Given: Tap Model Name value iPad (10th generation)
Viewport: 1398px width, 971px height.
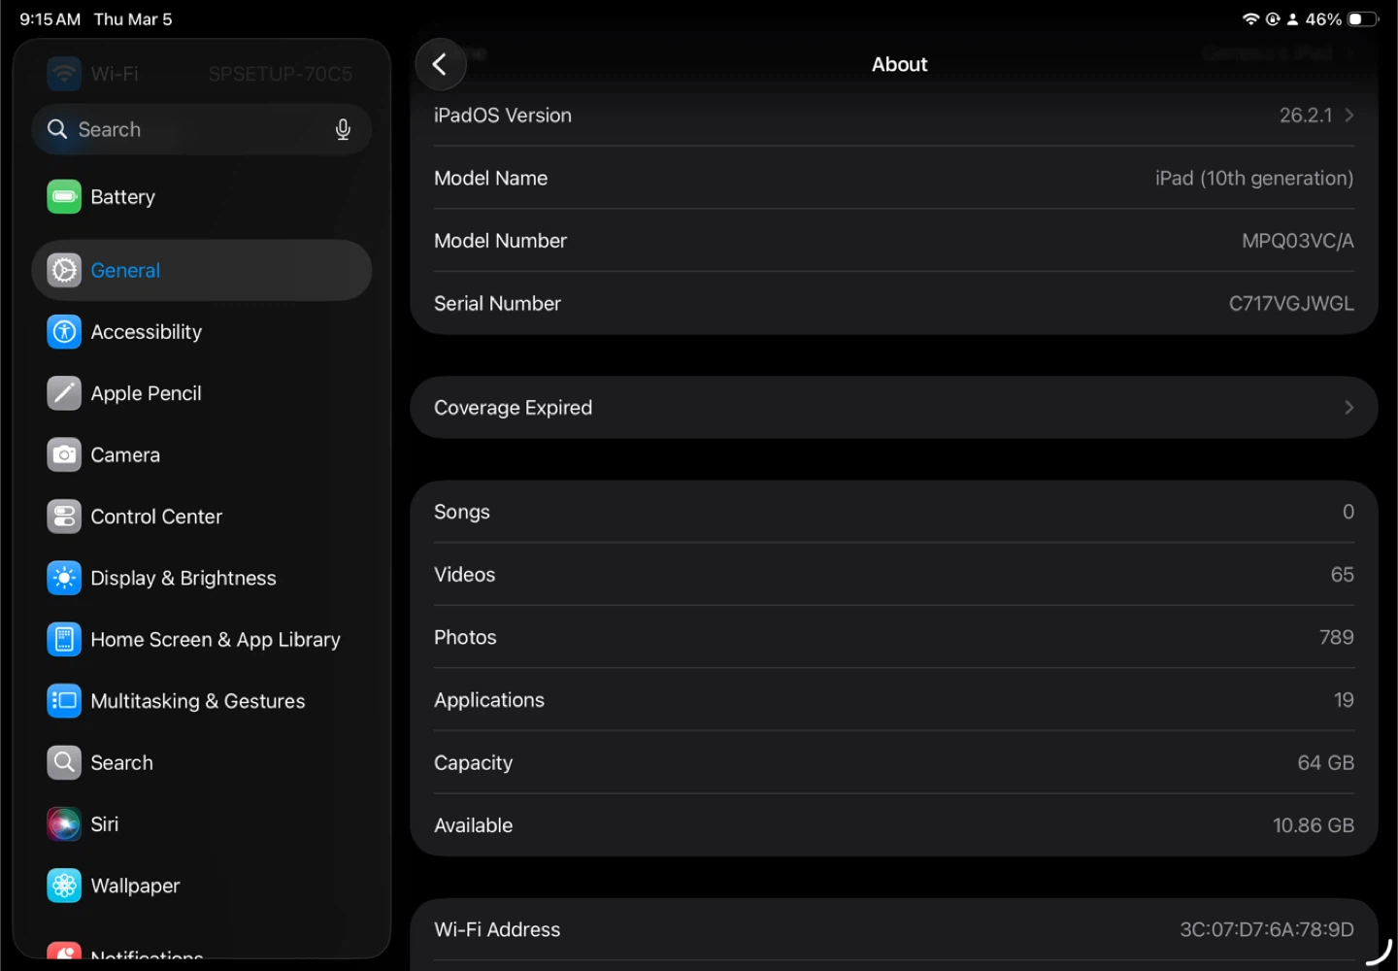Looking at the screenshot, I should tap(1254, 178).
